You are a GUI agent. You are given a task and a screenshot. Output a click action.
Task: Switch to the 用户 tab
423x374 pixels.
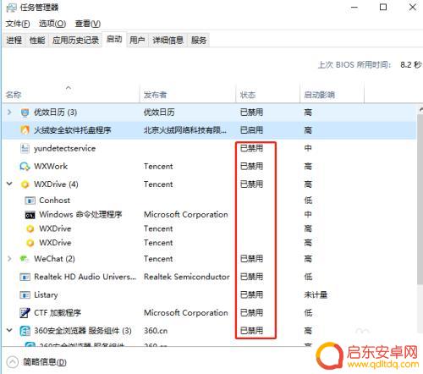click(x=137, y=41)
